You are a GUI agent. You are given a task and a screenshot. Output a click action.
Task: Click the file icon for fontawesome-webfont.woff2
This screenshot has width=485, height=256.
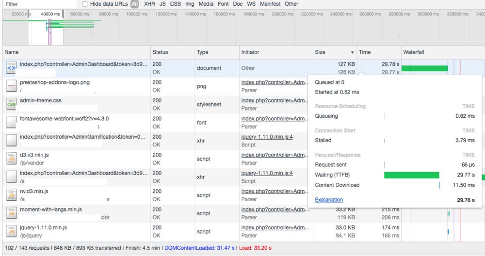[x=12, y=122]
